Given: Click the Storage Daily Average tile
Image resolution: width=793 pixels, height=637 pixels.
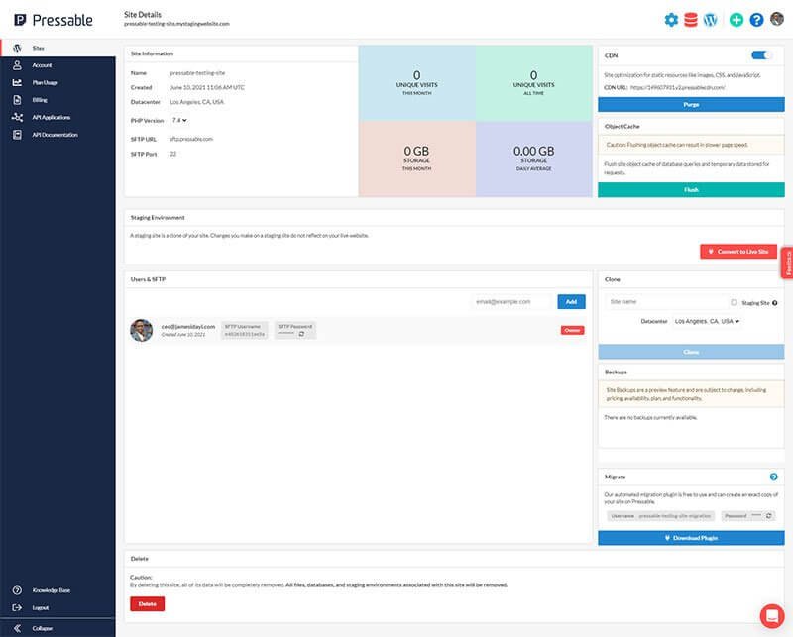Looking at the screenshot, I should coord(533,159).
